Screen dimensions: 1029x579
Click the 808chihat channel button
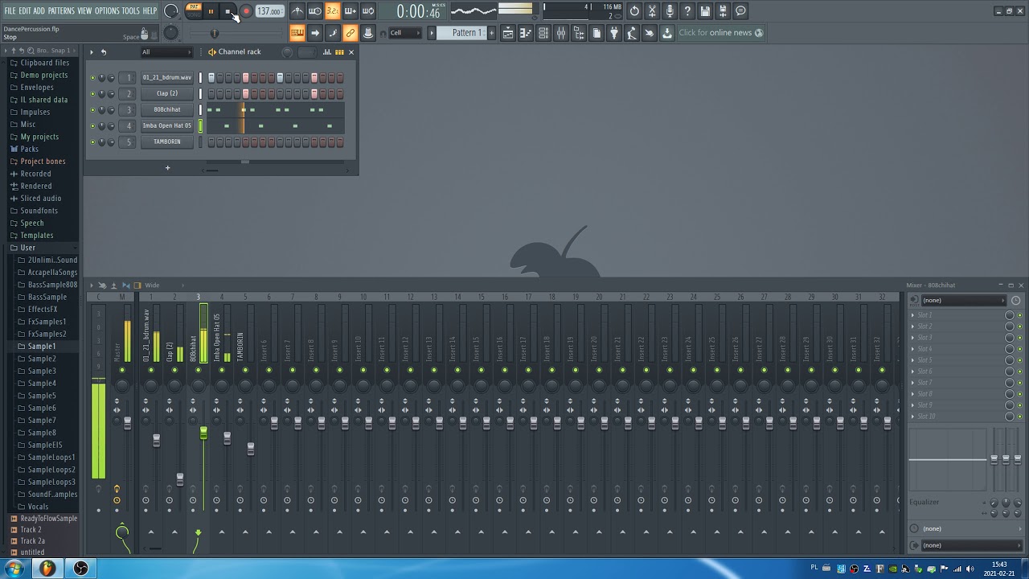167,110
